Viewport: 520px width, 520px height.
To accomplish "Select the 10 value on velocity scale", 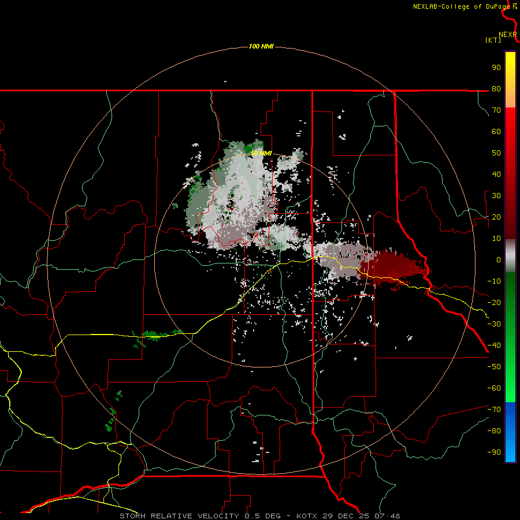I will tap(496, 239).
